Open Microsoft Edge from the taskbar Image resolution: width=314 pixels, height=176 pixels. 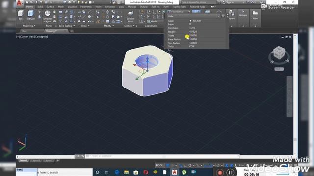click(x=117, y=172)
